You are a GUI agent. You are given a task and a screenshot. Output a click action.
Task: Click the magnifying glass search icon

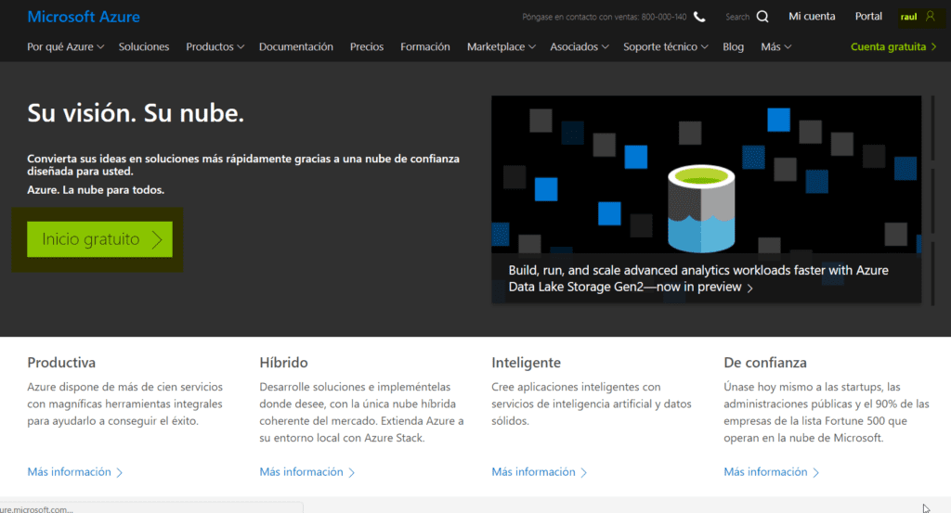click(762, 17)
